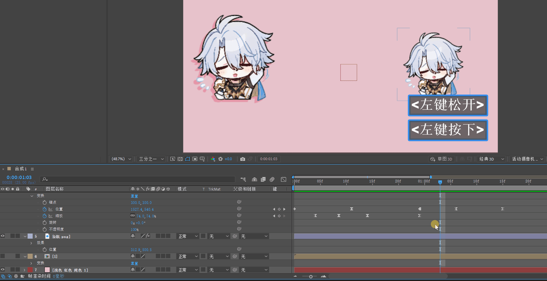
Task: Click position graph icon next to 位置
Action: tap(50, 209)
